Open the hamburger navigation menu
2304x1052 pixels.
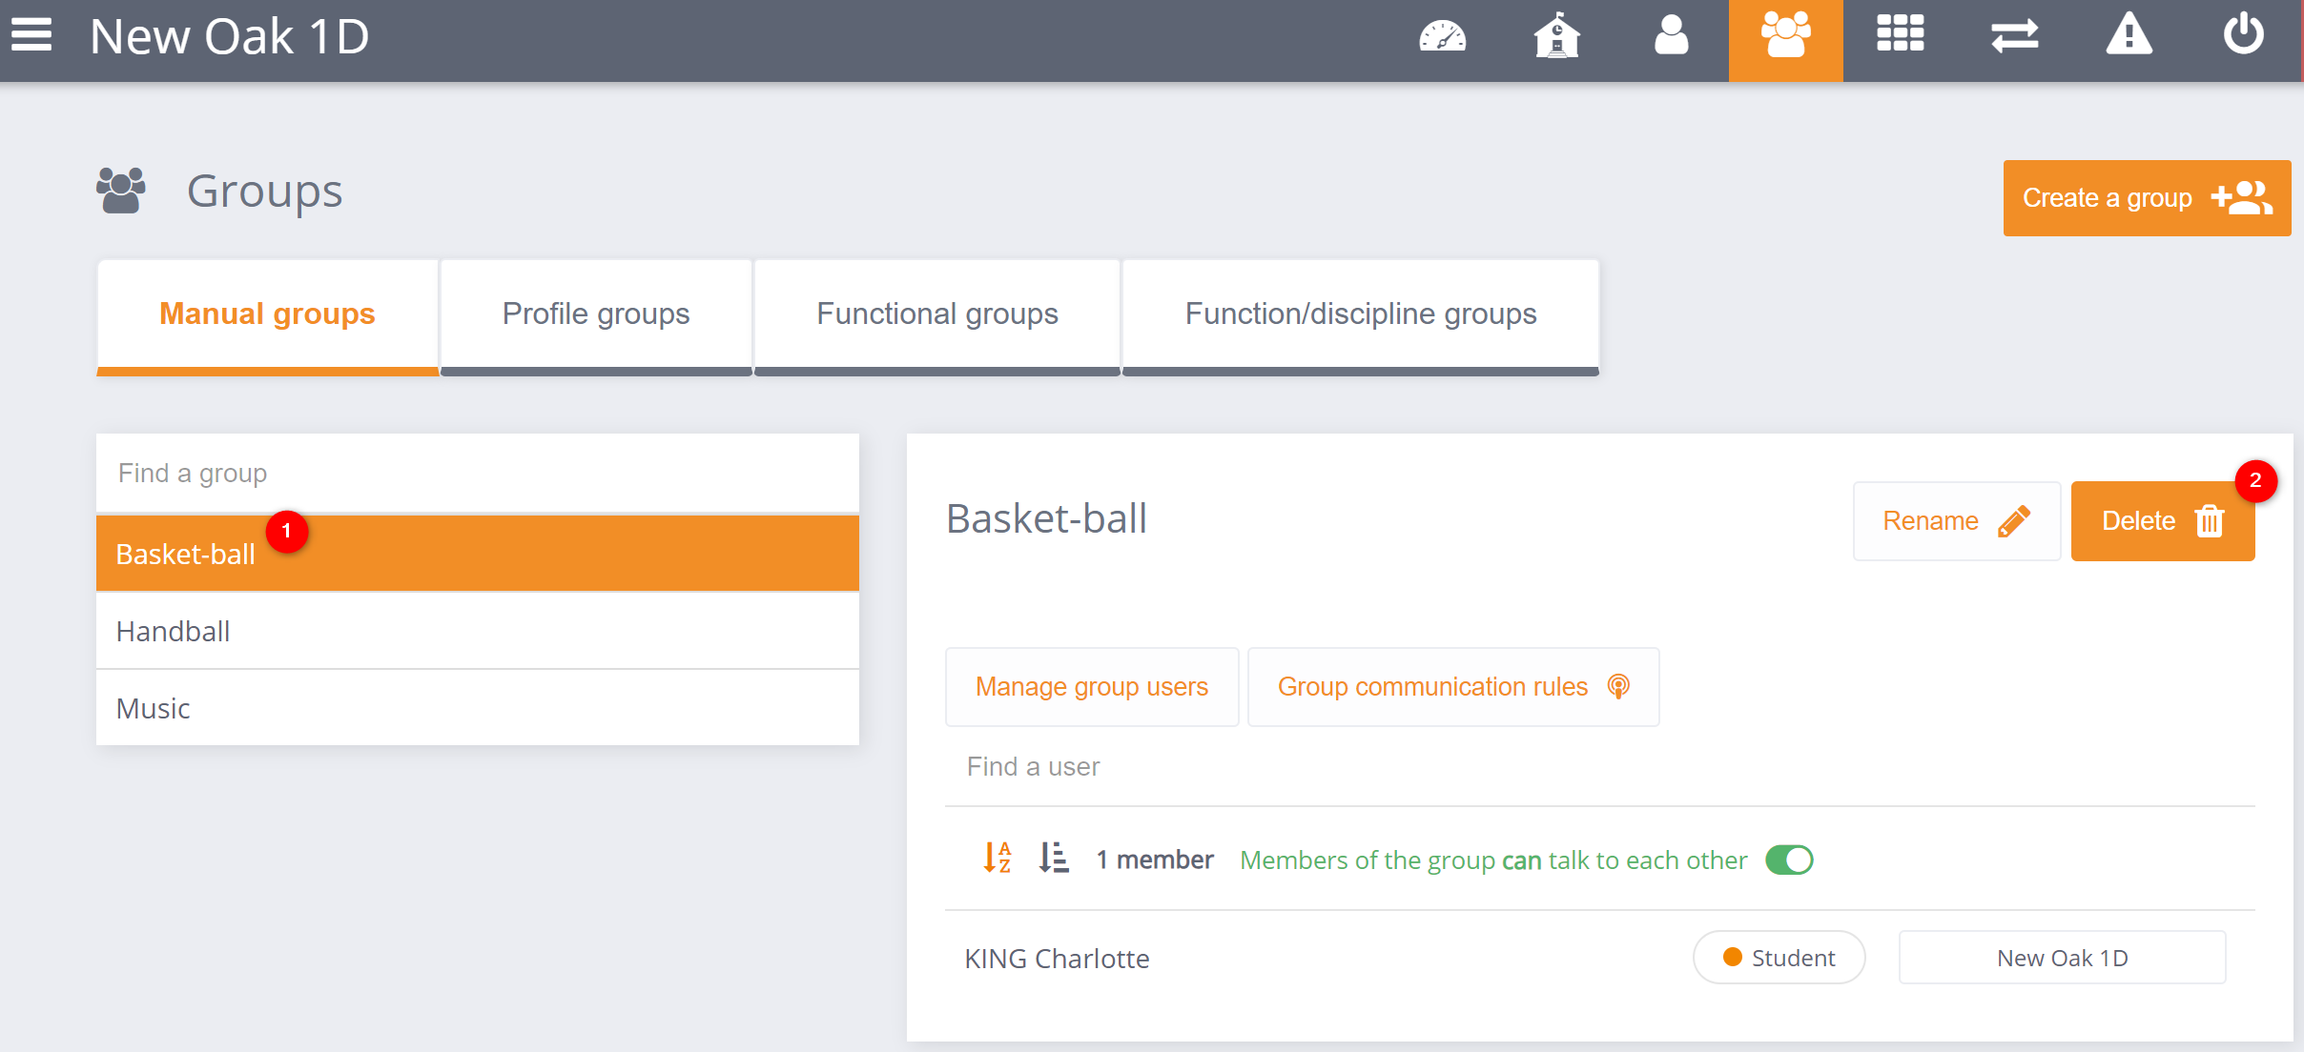(31, 36)
